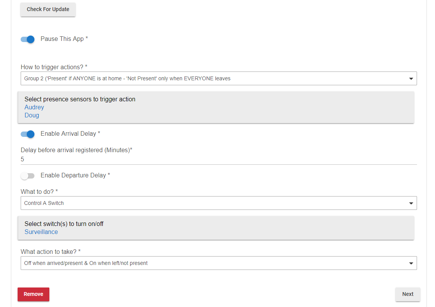Click the Select presence sensors to trigger action heading

(x=80, y=99)
